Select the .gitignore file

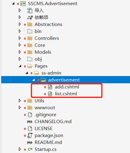coord(45,115)
